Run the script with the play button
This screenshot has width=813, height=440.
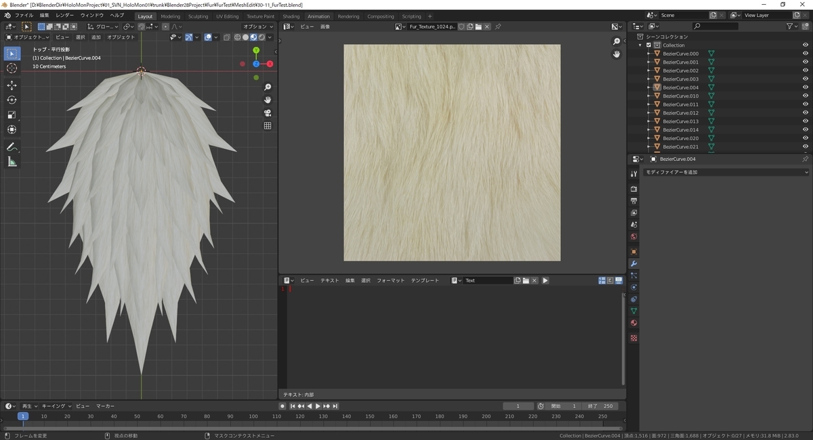click(545, 280)
